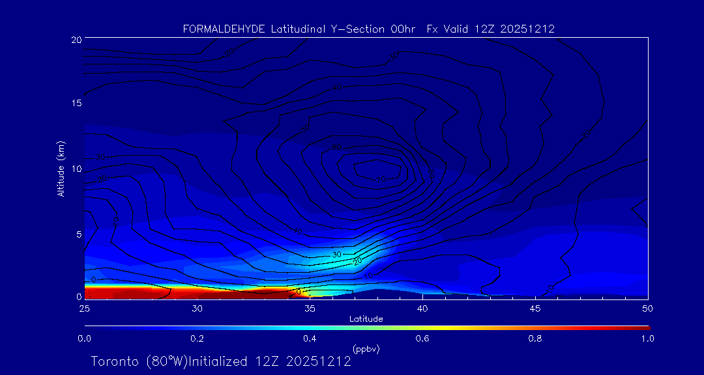Click the Toronto (80°W) initialized footer text
704x375 pixels.
pos(221,361)
